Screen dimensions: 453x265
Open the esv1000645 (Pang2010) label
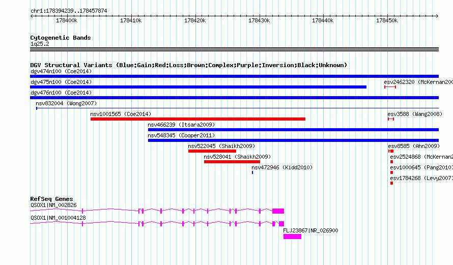click(421, 167)
